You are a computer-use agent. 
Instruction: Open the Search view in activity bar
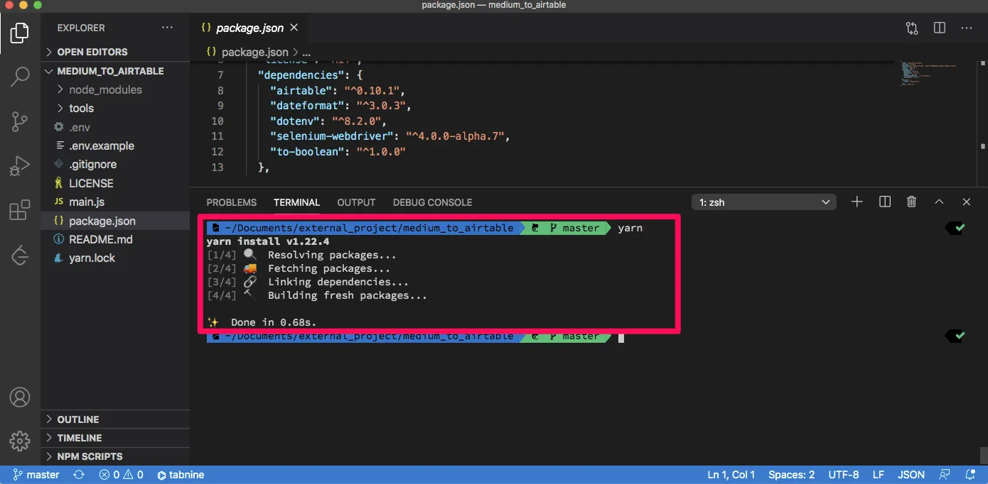point(20,77)
